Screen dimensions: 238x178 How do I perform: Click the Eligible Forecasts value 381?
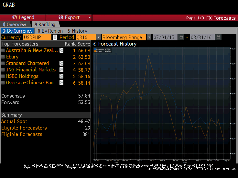(86, 134)
